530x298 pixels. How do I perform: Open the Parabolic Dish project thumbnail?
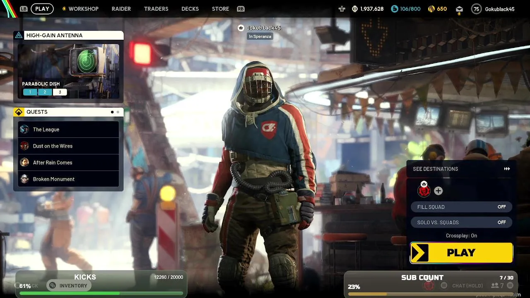(x=68, y=71)
